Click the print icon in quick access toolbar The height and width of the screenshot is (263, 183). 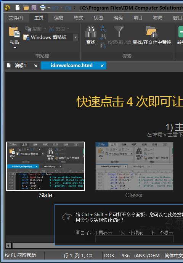(43, 8)
